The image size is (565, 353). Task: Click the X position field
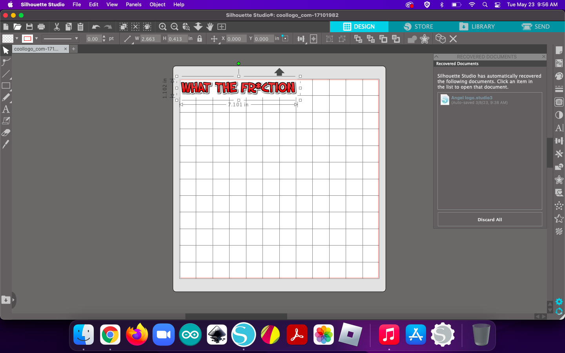point(237,39)
